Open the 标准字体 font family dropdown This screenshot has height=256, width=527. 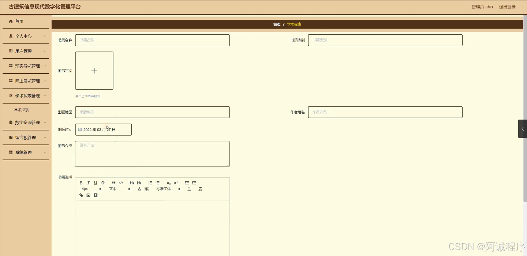[168, 189]
